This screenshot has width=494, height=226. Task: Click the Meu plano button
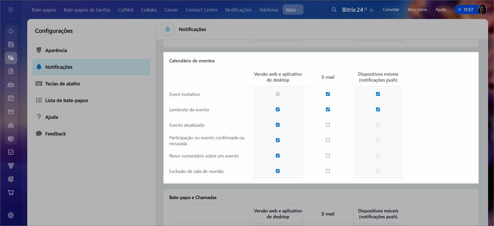click(x=417, y=10)
